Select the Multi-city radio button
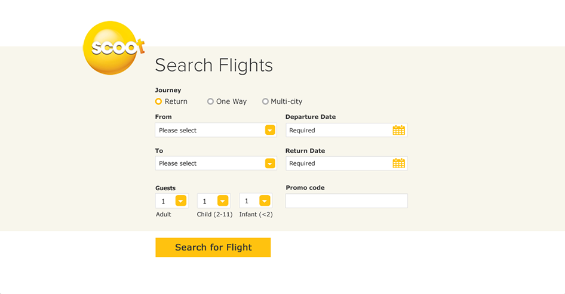The width and height of the screenshot is (565, 294). click(x=265, y=101)
